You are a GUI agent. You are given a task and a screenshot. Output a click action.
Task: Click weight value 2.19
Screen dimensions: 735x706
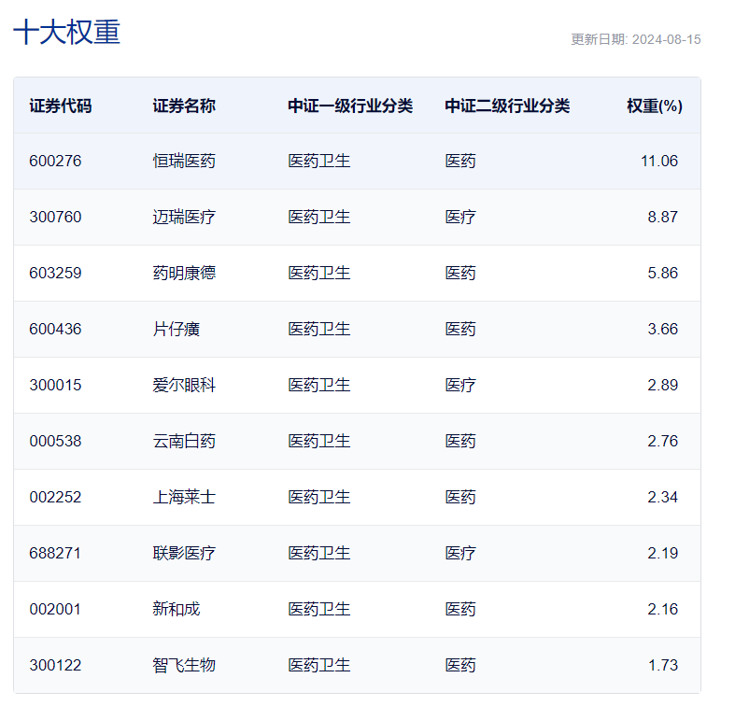click(663, 553)
